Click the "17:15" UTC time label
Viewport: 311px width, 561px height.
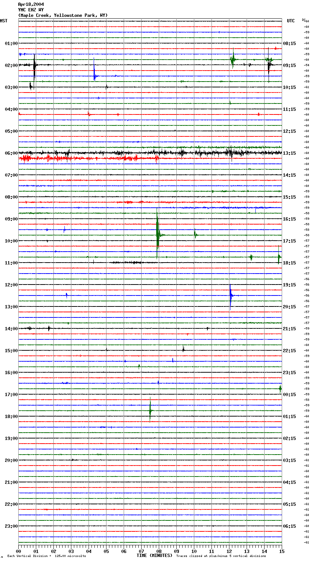coord(289,241)
